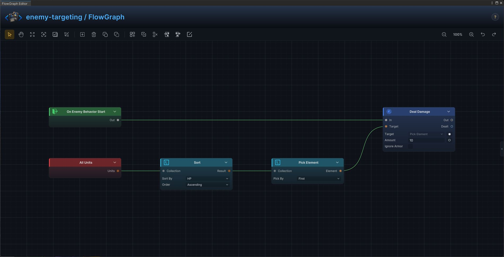
Task: Click the import-into-blocks arrow icon
Action: [167, 34]
